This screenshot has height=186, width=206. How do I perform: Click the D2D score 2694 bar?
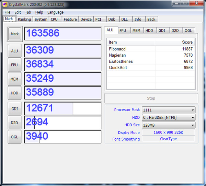coord(63,123)
